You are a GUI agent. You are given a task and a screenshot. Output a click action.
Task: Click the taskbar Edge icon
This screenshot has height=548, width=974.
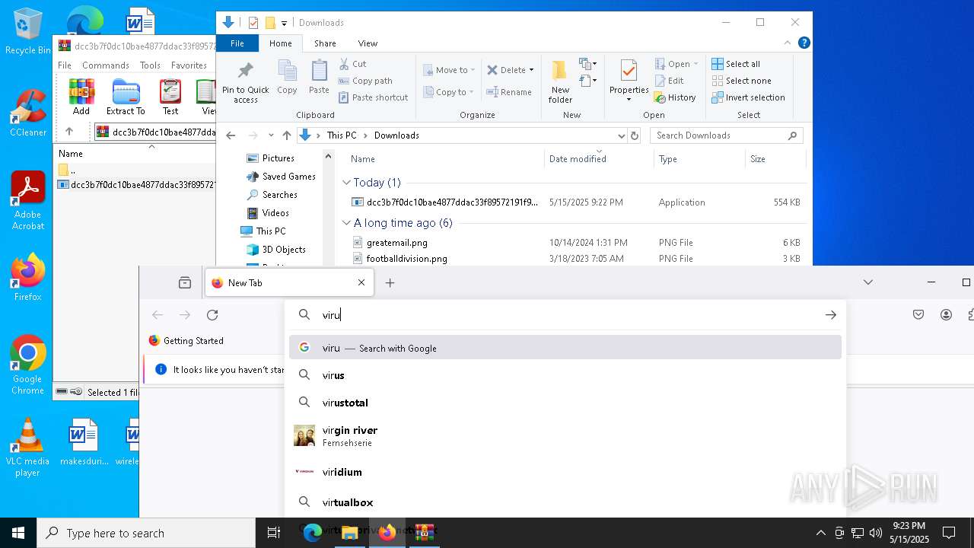[x=312, y=533]
